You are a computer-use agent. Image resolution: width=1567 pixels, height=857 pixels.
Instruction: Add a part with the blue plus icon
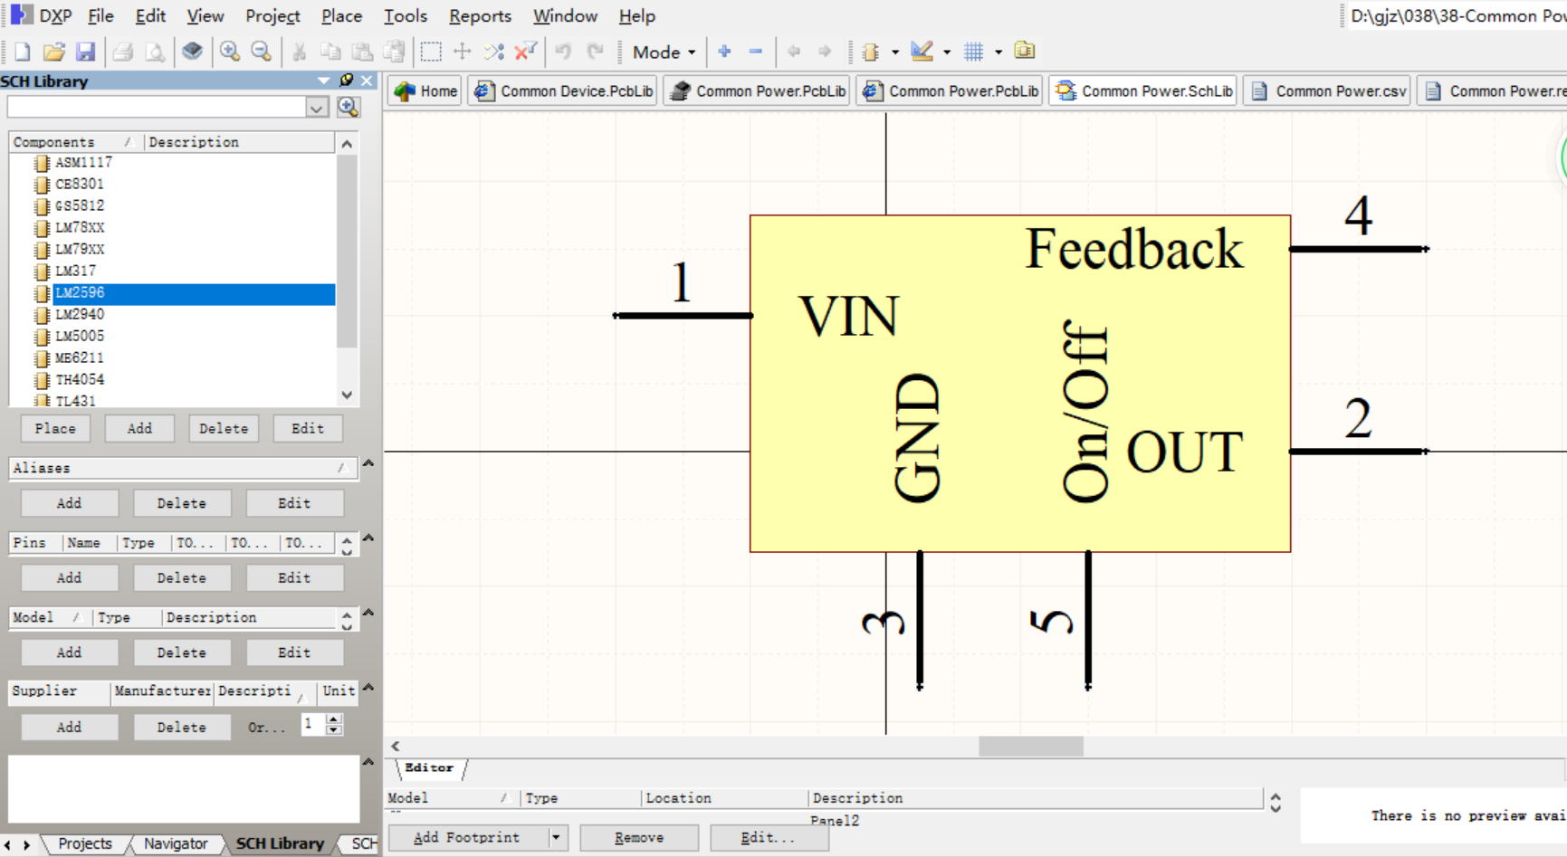coord(724,52)
